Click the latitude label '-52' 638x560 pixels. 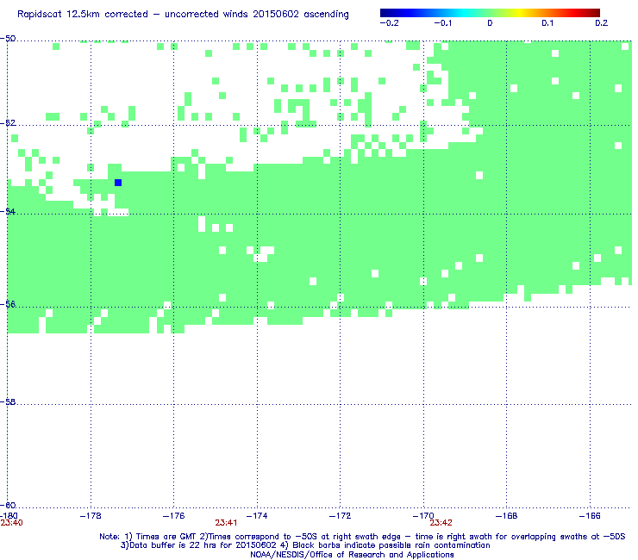point(8,123)
